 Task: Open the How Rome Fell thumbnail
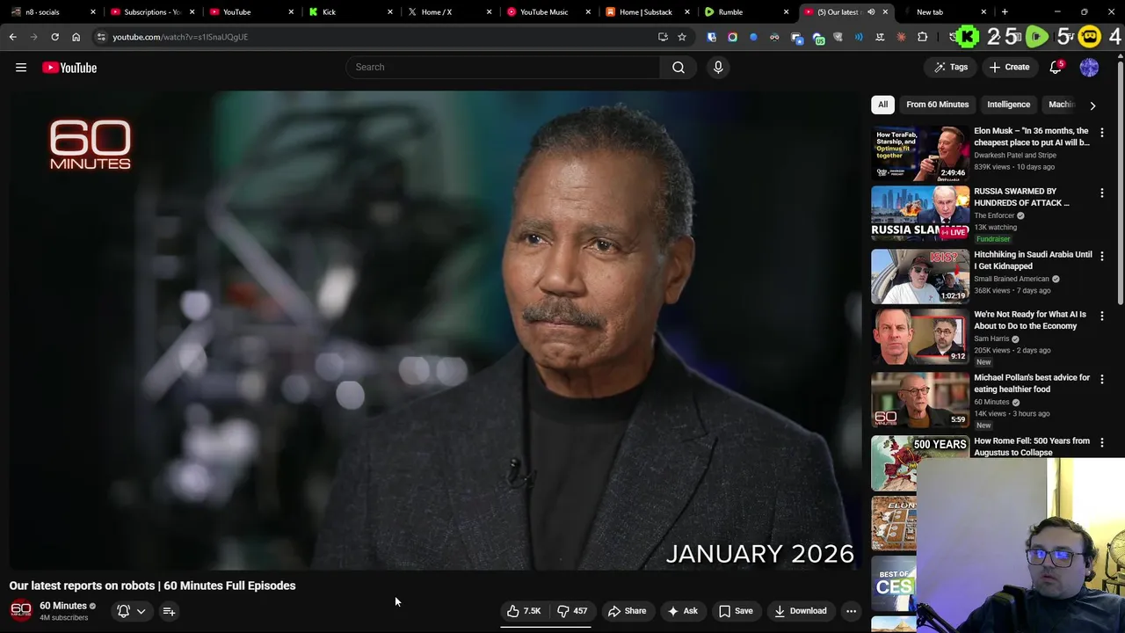click(920, 462)
